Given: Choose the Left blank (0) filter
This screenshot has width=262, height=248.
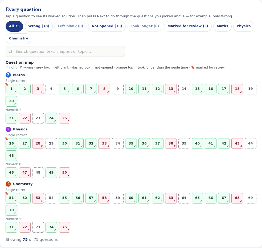Looking at the screenshot, I should coord(70,26).
